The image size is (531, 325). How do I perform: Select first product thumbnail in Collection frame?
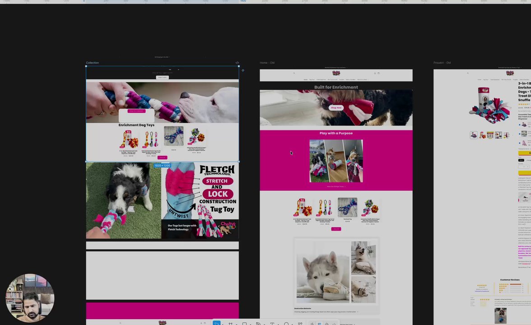pyautogui.click(x=129, y=139)
